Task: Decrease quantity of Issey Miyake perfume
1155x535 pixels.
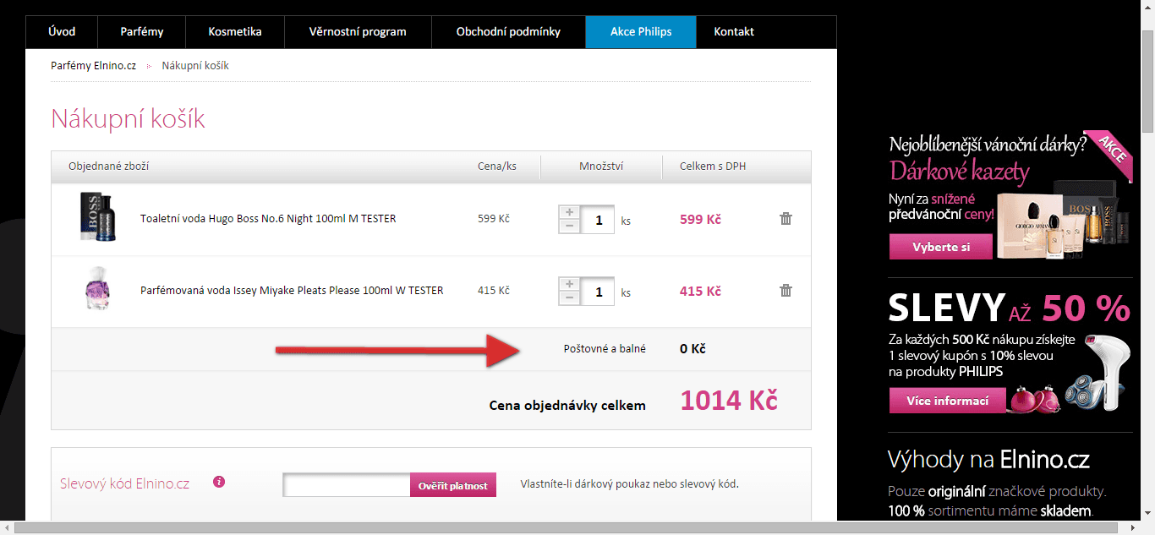Action: click(569, 298)
